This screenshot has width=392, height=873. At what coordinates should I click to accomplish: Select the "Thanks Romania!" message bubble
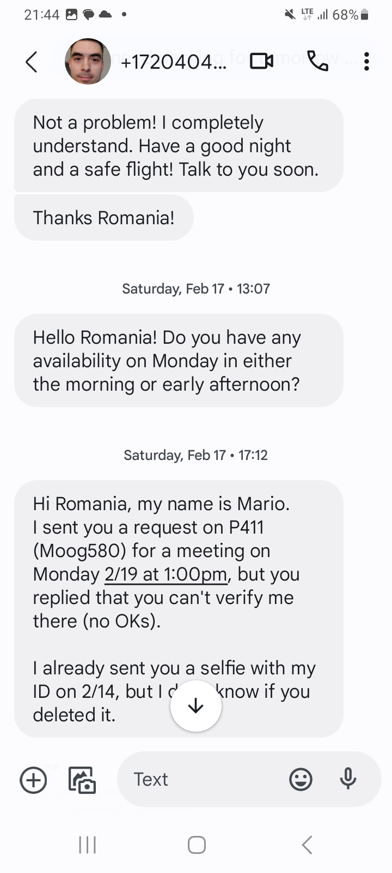tap(103, 218)
